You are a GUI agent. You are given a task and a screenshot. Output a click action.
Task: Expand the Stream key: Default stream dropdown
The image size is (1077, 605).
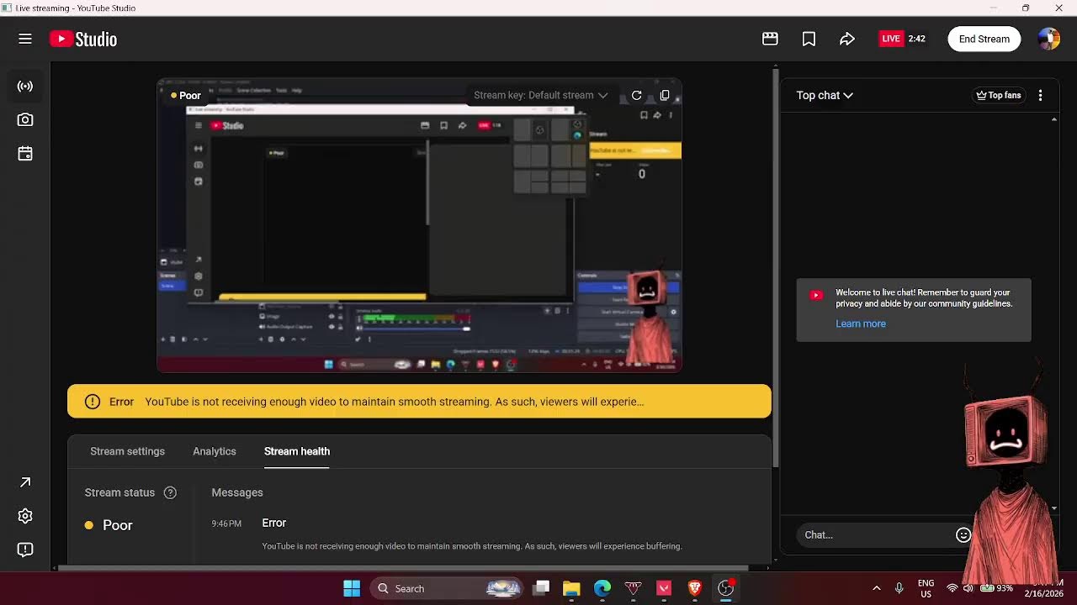[540, 95]
